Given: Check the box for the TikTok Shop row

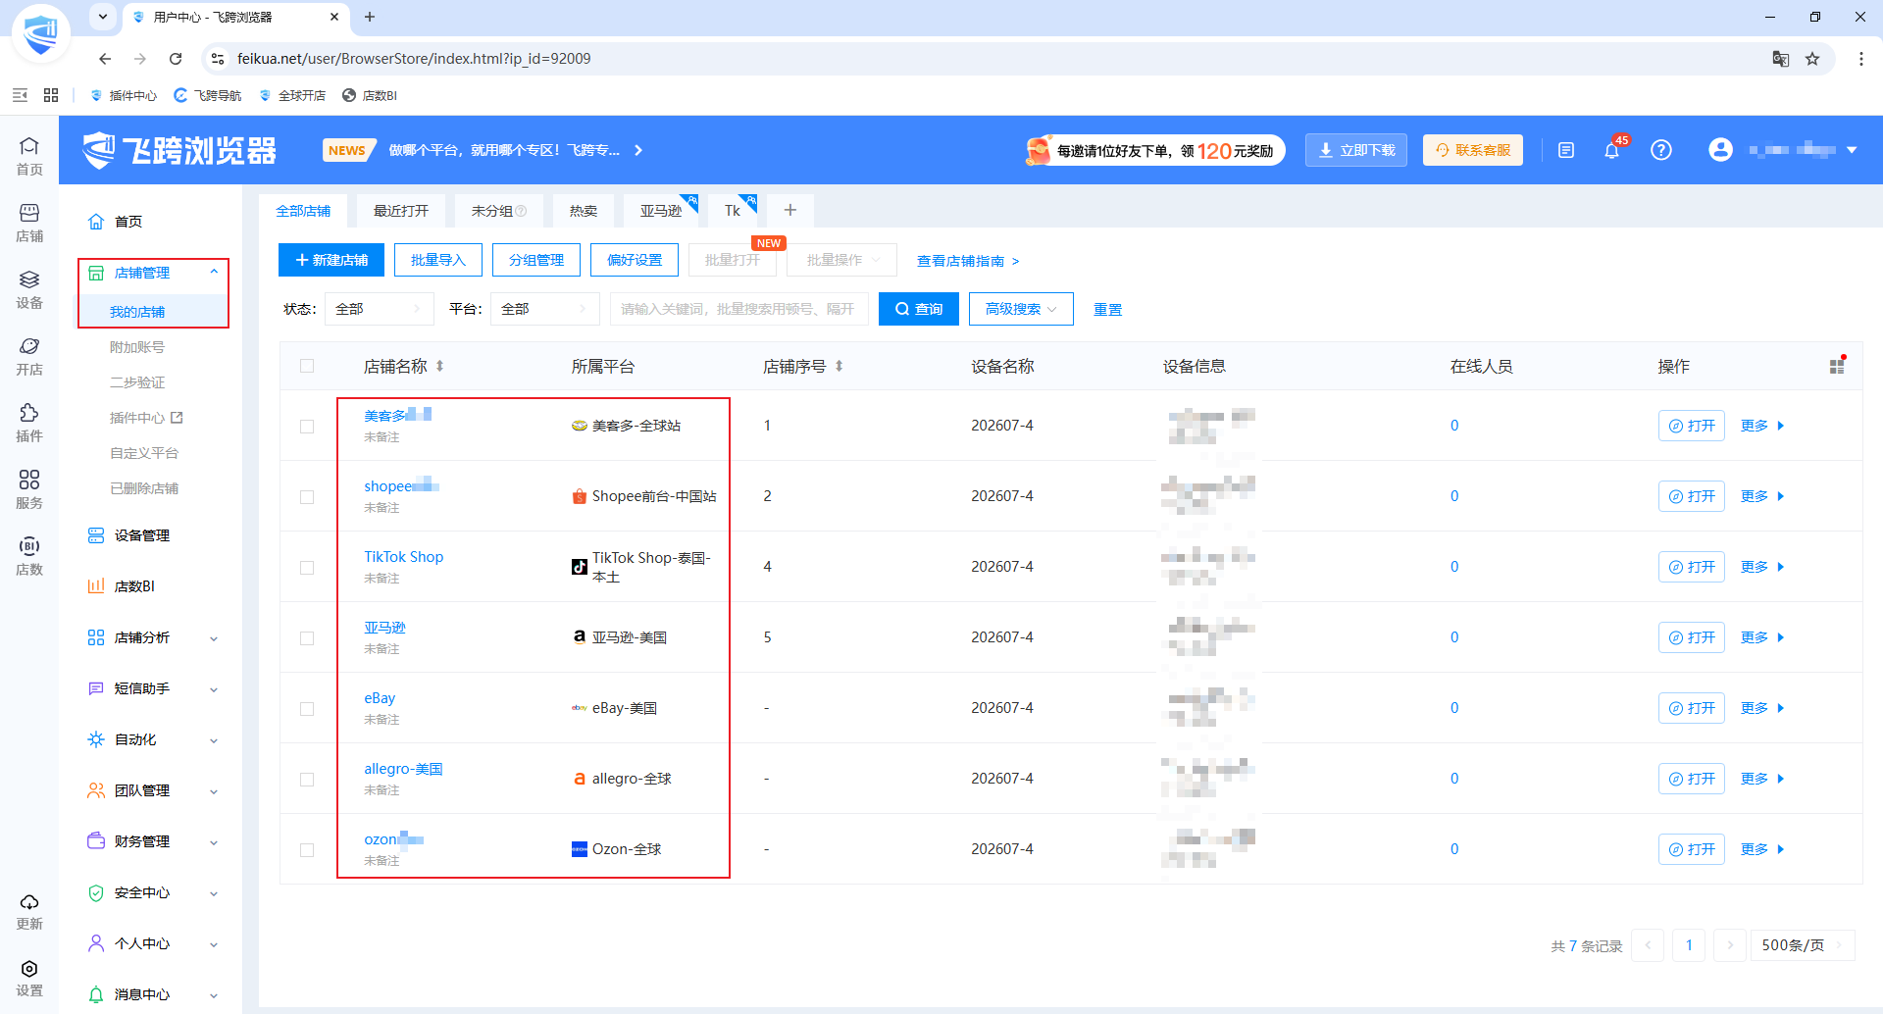Looking at the screenshot, I should (x=307, y=568).
